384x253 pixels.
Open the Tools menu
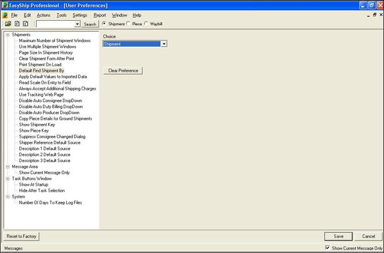[x=61, y=15]
